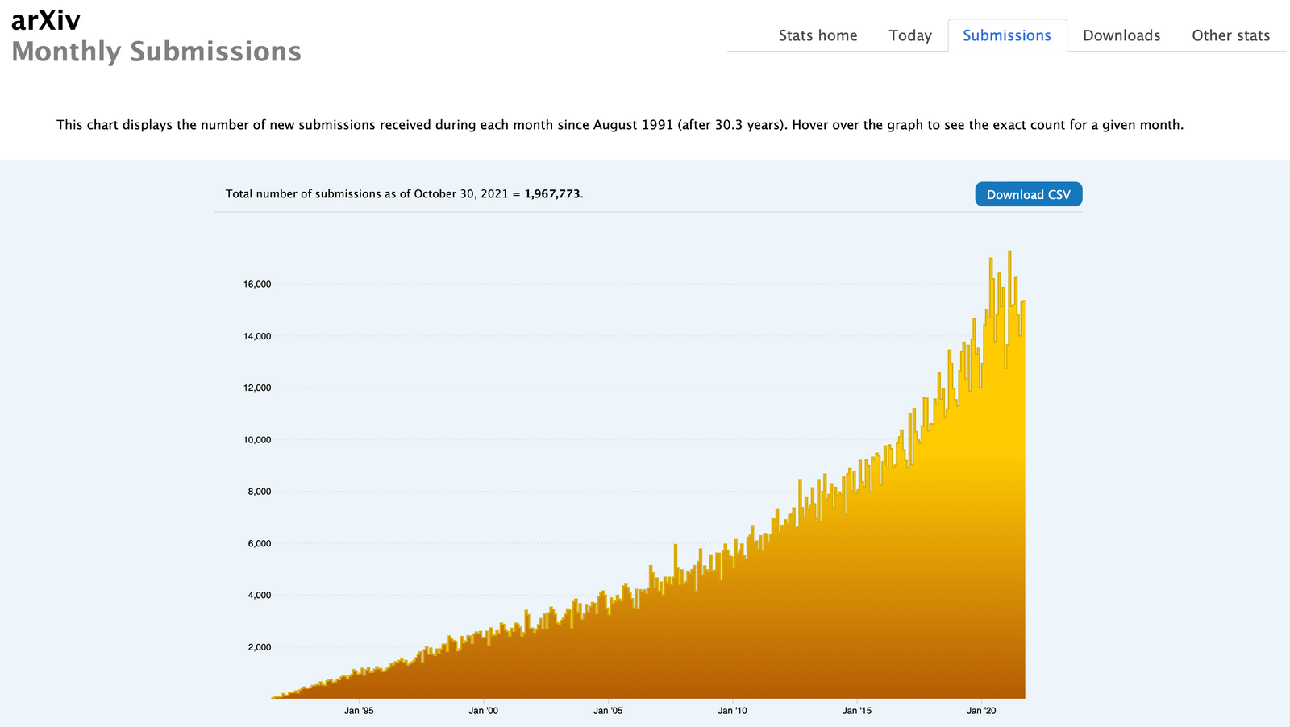Click the Monthly Submissions heading

click(156, 52)
